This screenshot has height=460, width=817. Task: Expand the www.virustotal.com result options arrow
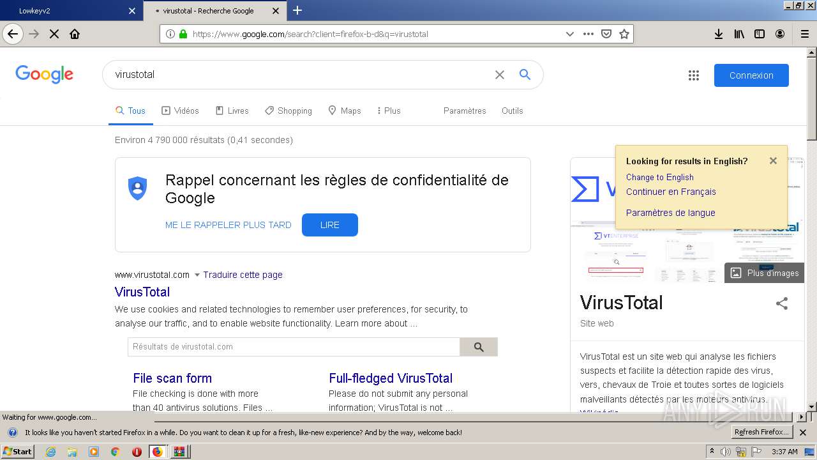[x=197, y=275]
